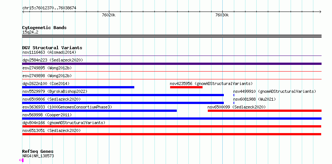This screenshot has height=164, width=332.
Task: Select the esv3636933 blue variant bar
Action: tap(99, 111)
